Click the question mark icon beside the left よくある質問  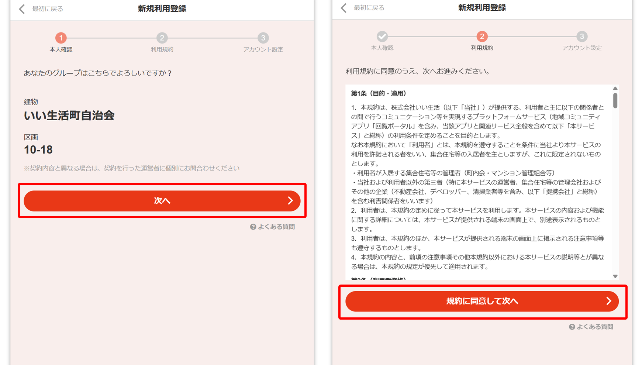click(253, 227)
